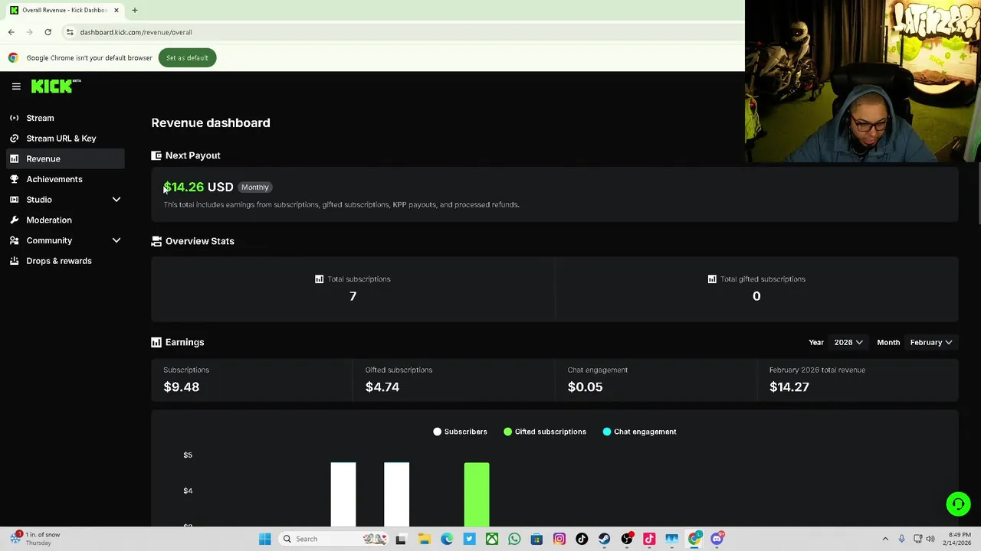Viewport: 981px width, 551px height.
Task: Click the taskbar Search box
Action: tap(334, 539)
